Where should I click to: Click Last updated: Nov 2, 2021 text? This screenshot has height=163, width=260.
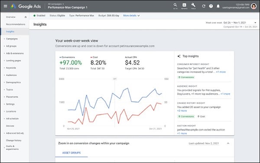(204, 143)
